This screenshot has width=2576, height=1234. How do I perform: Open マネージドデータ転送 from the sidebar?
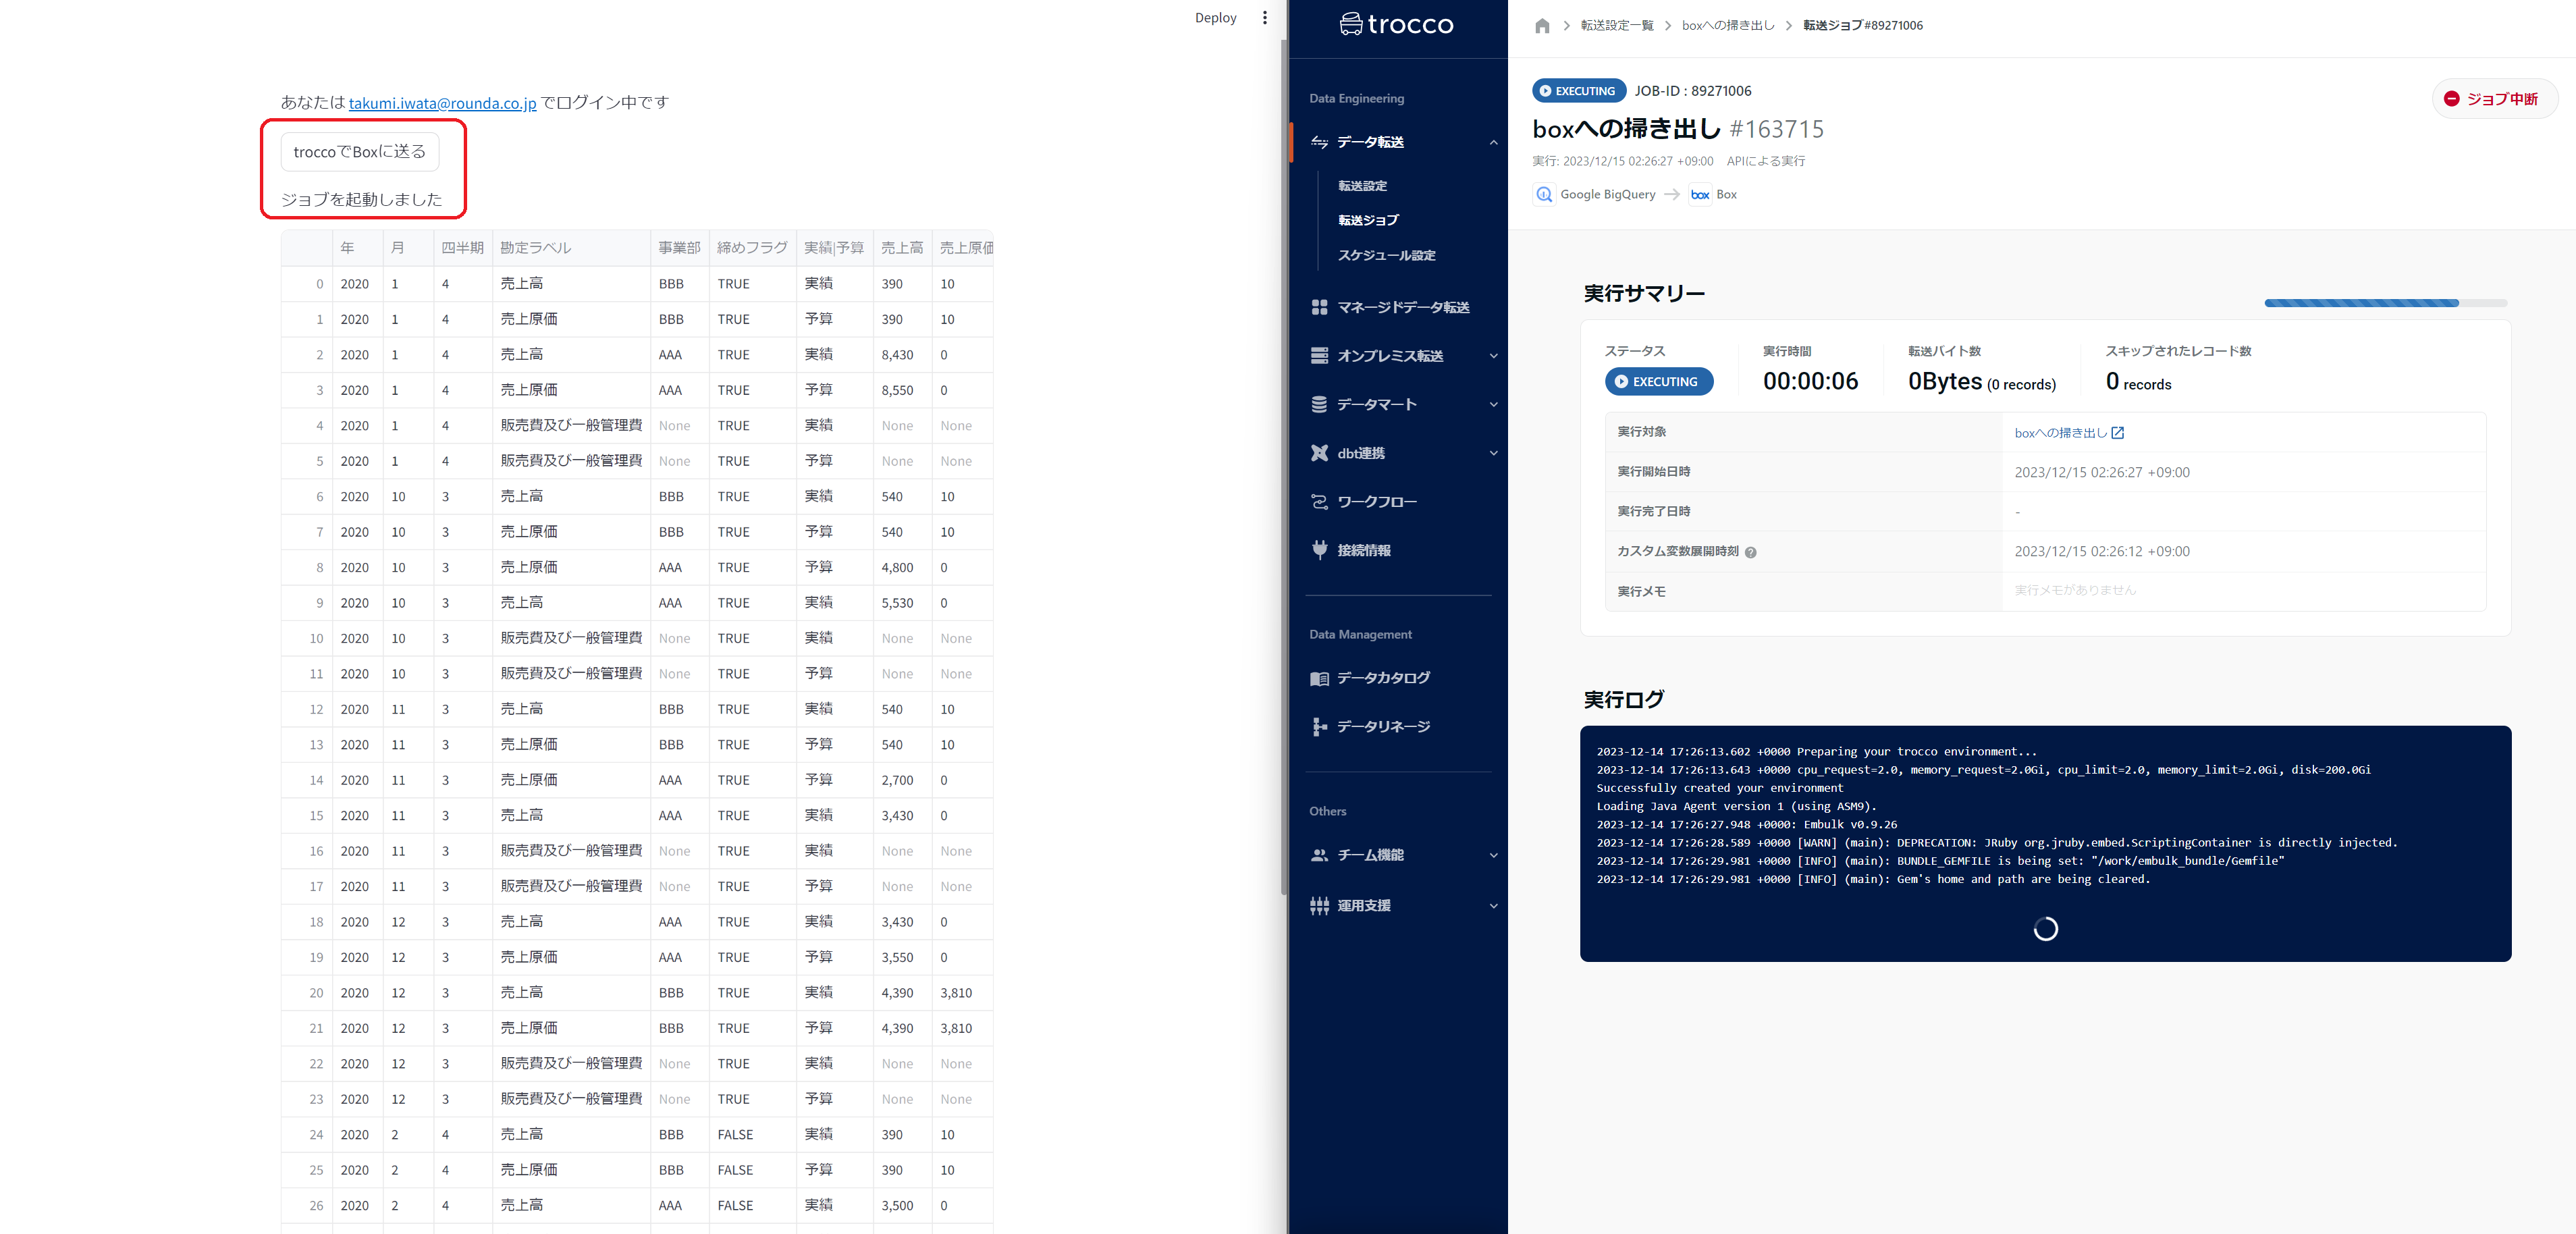click(1402, 307)
